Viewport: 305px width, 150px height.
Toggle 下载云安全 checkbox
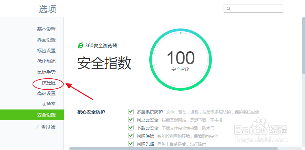click(x=131, y=128)
